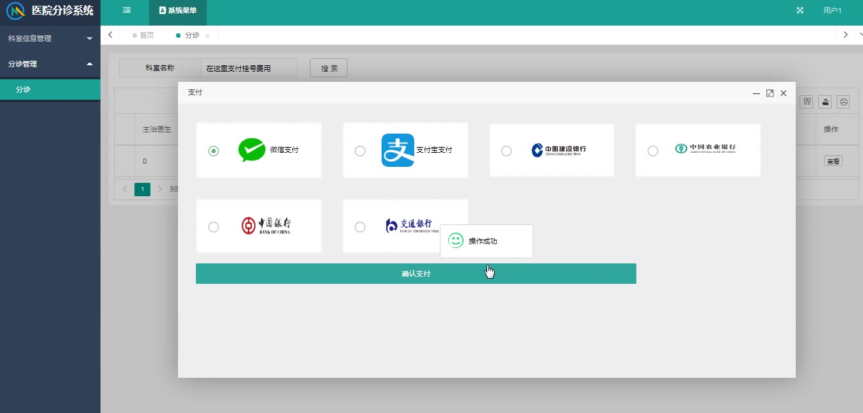Click the 确认支付 button

(x=416, y=274)
